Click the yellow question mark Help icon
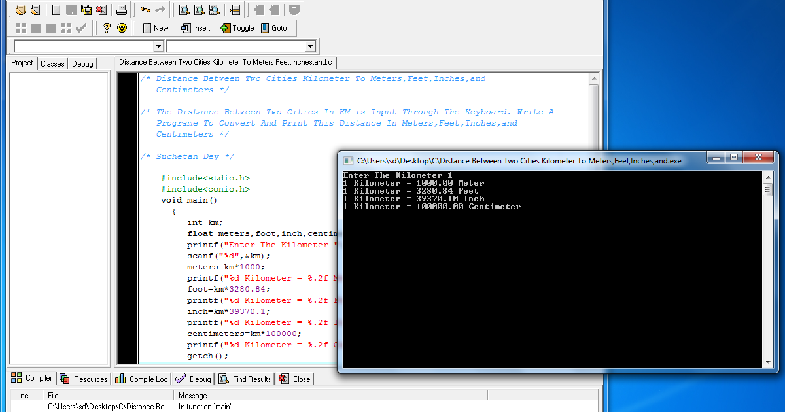Image resolution: width=785 pixels, height=412 pixels. pyautogui.click(x=107, y=27)
